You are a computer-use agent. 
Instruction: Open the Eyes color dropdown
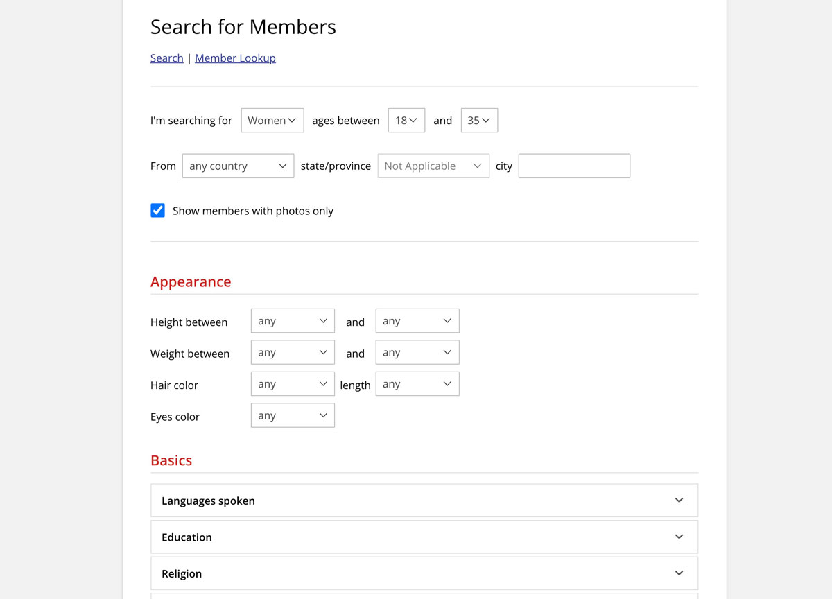coord(293,415)
